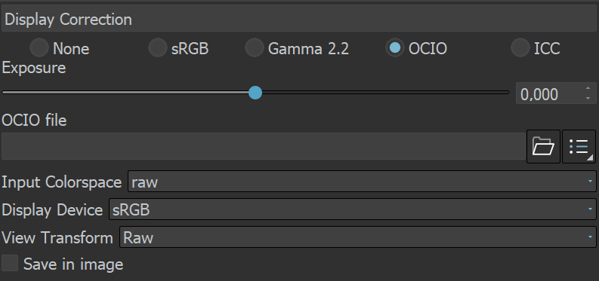Screen dimensions: 599x281
Task: Open the OCIO file browse folder icon
Action: click(543, 147)
